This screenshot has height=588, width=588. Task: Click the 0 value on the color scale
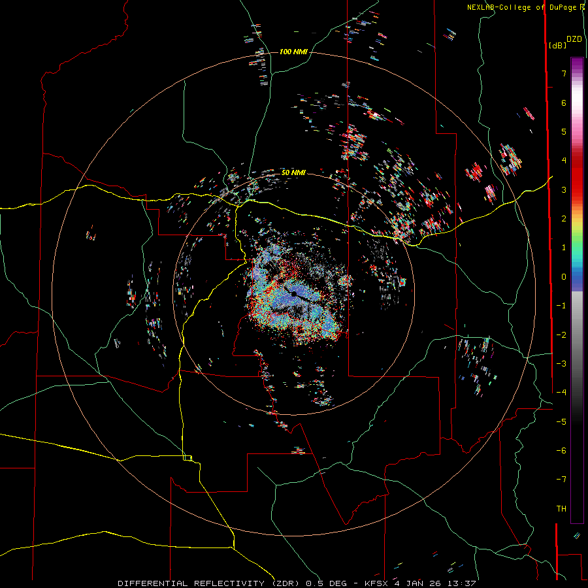tap(564, 277)
